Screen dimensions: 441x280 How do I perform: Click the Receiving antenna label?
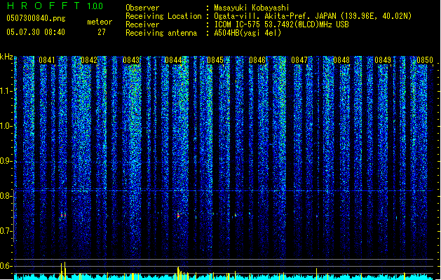[x=161, y=33]
